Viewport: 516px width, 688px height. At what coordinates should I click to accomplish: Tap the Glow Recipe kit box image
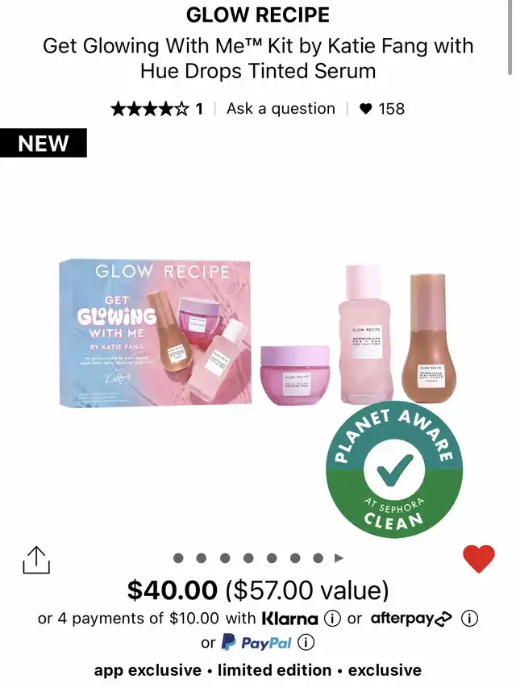156,332
